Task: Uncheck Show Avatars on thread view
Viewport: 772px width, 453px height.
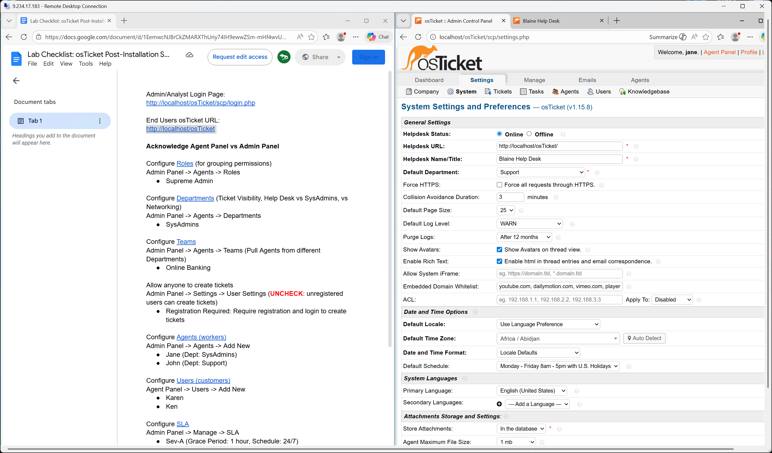Action: click(499, 250)
